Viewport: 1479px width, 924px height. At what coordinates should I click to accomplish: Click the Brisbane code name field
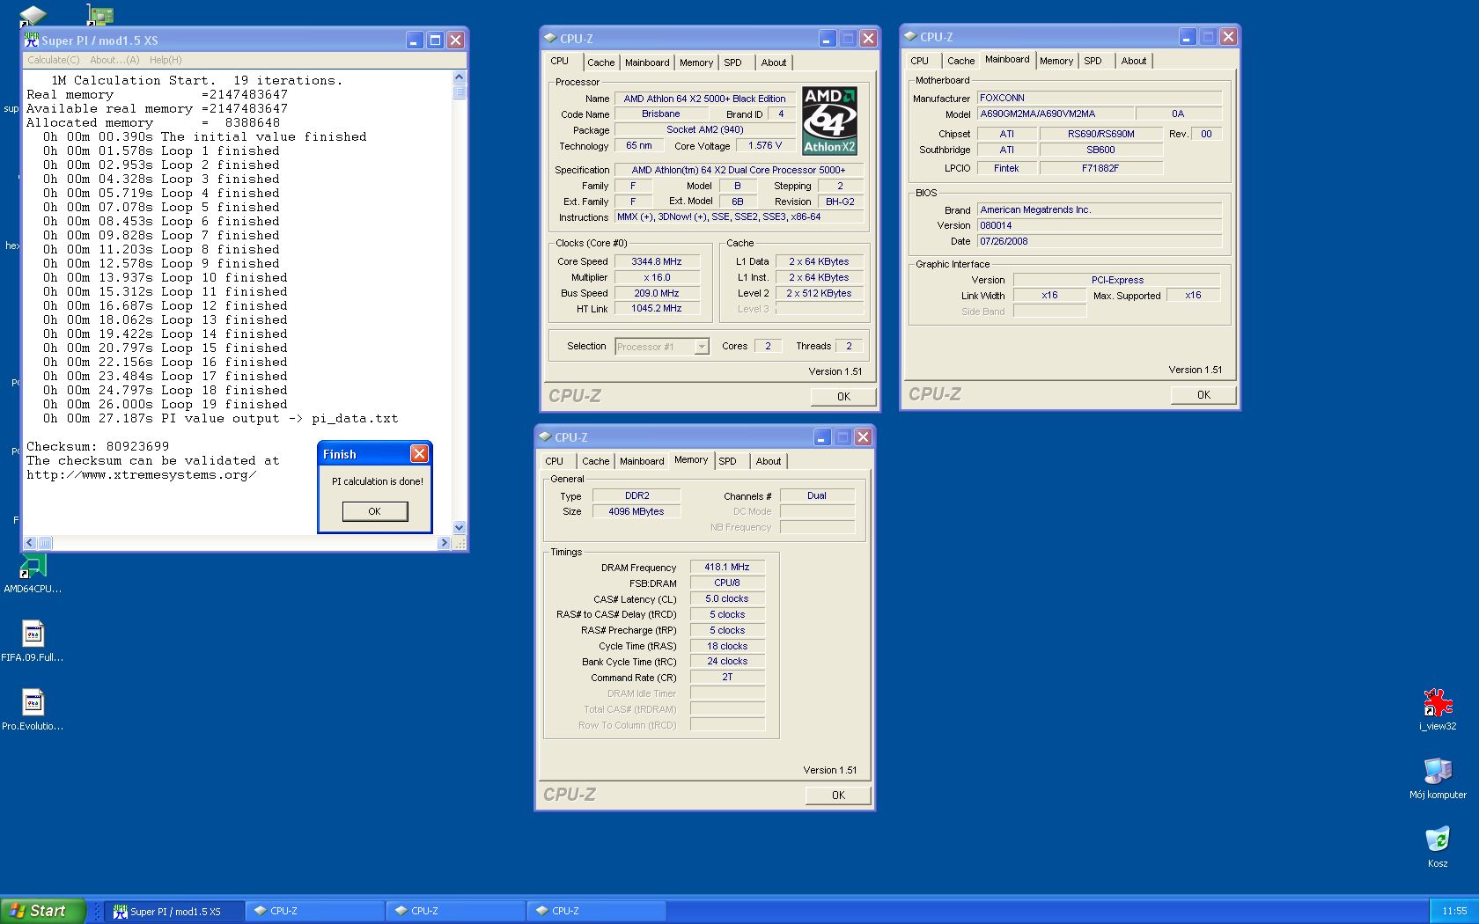661,114
